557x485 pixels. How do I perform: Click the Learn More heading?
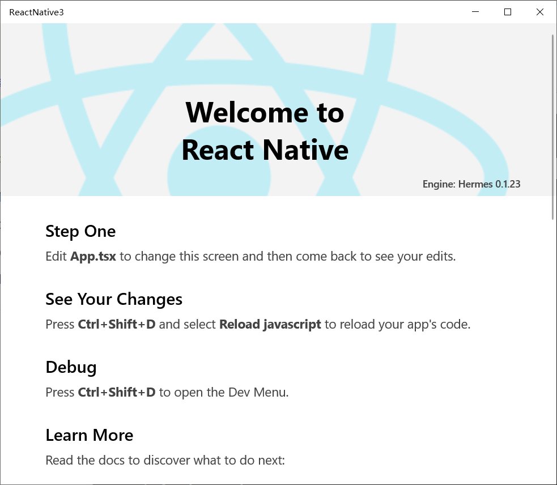coord(90,435)
